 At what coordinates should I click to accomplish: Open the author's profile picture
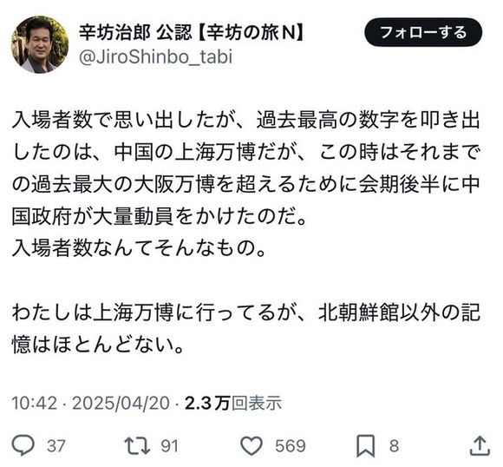[x=40, y=44]
